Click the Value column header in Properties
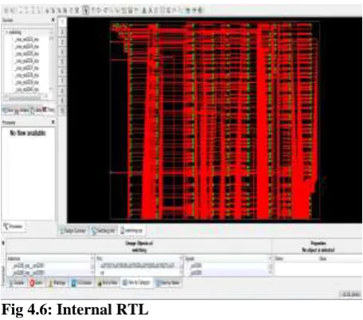 (x=341, y=259)
